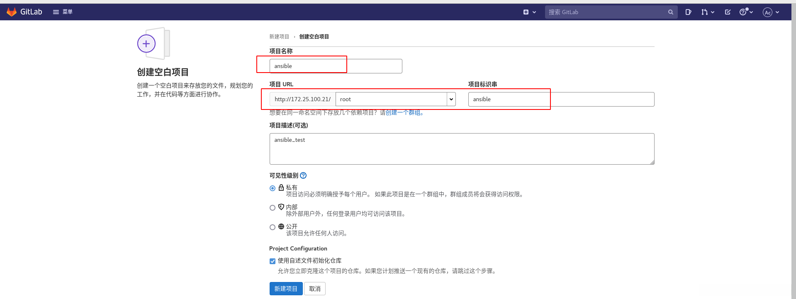Follow the 创建一个群组 link

pyautogui.click(x=403, y=112)
